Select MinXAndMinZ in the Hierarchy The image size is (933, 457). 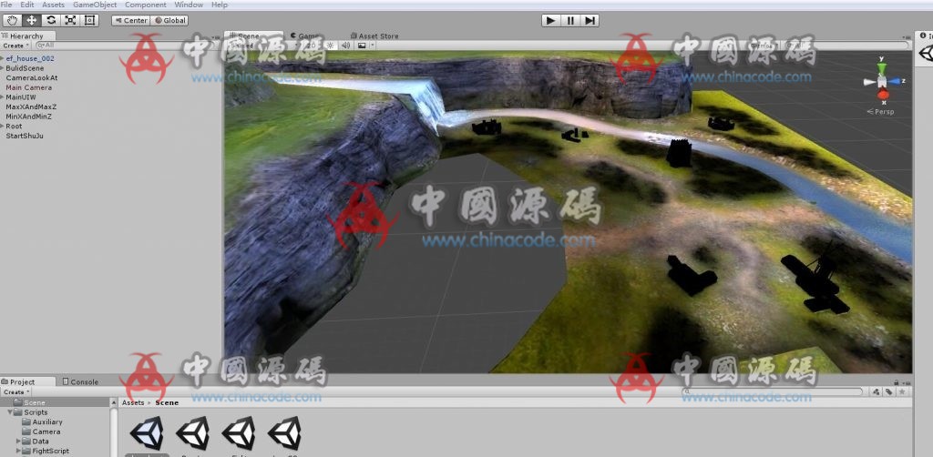pos(28,117)
